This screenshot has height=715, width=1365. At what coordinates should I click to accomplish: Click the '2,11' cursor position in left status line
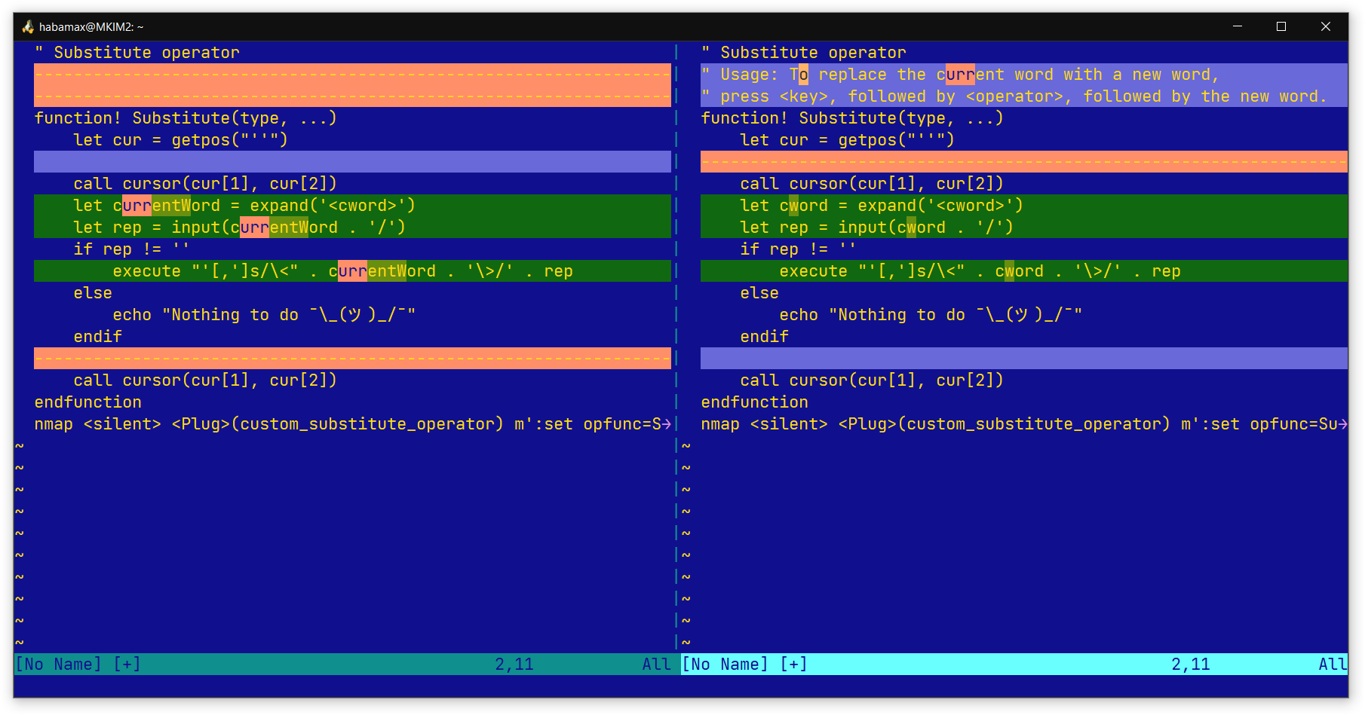coord(514,665)
